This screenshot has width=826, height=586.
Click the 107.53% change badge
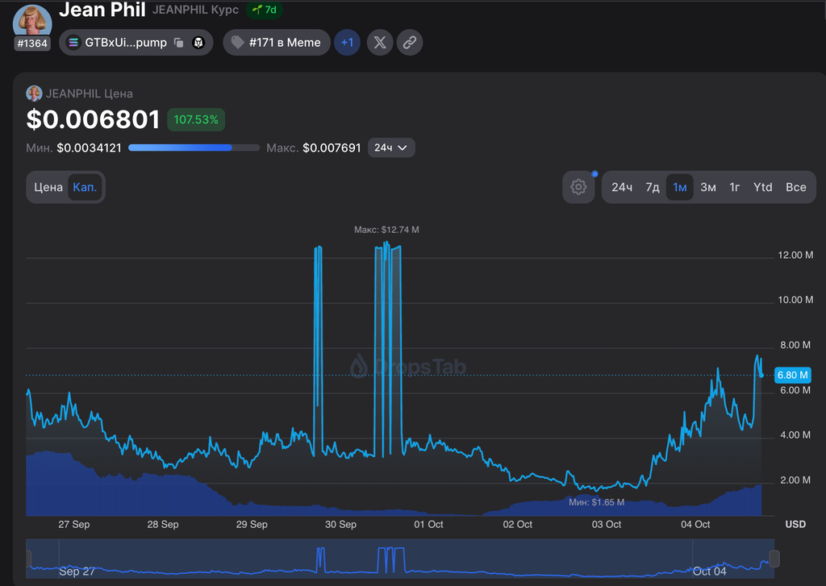tap(196, 119)
